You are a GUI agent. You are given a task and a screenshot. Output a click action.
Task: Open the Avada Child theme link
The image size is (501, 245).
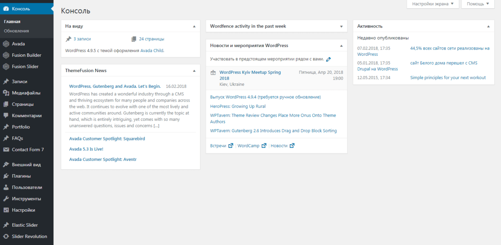click(x=152, y=50)
